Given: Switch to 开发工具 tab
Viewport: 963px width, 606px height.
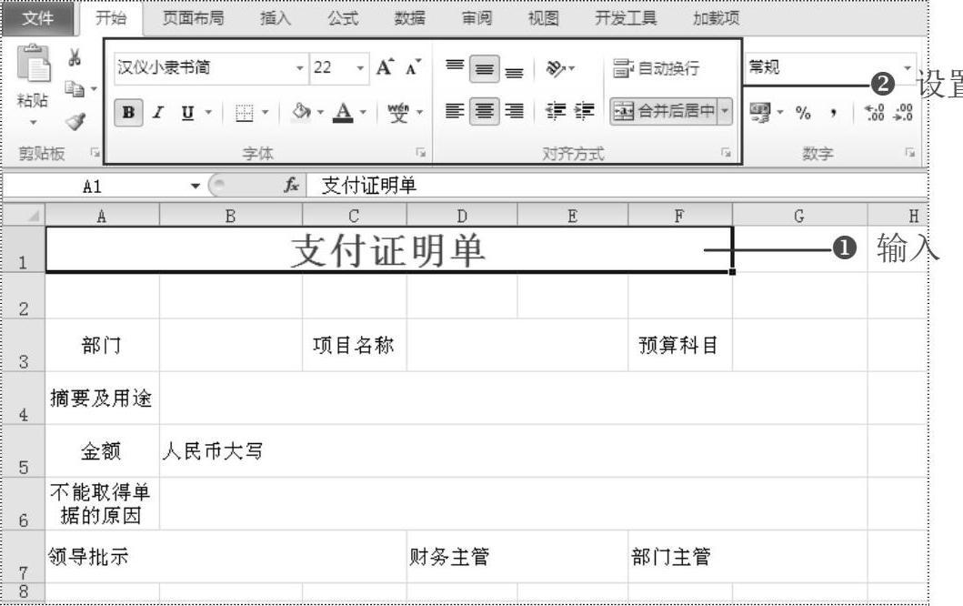Looking at the screenshot, I should (626, 18).
